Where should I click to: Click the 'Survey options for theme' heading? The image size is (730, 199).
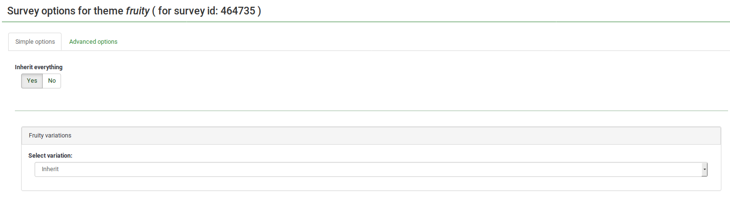tap(65, 11)
